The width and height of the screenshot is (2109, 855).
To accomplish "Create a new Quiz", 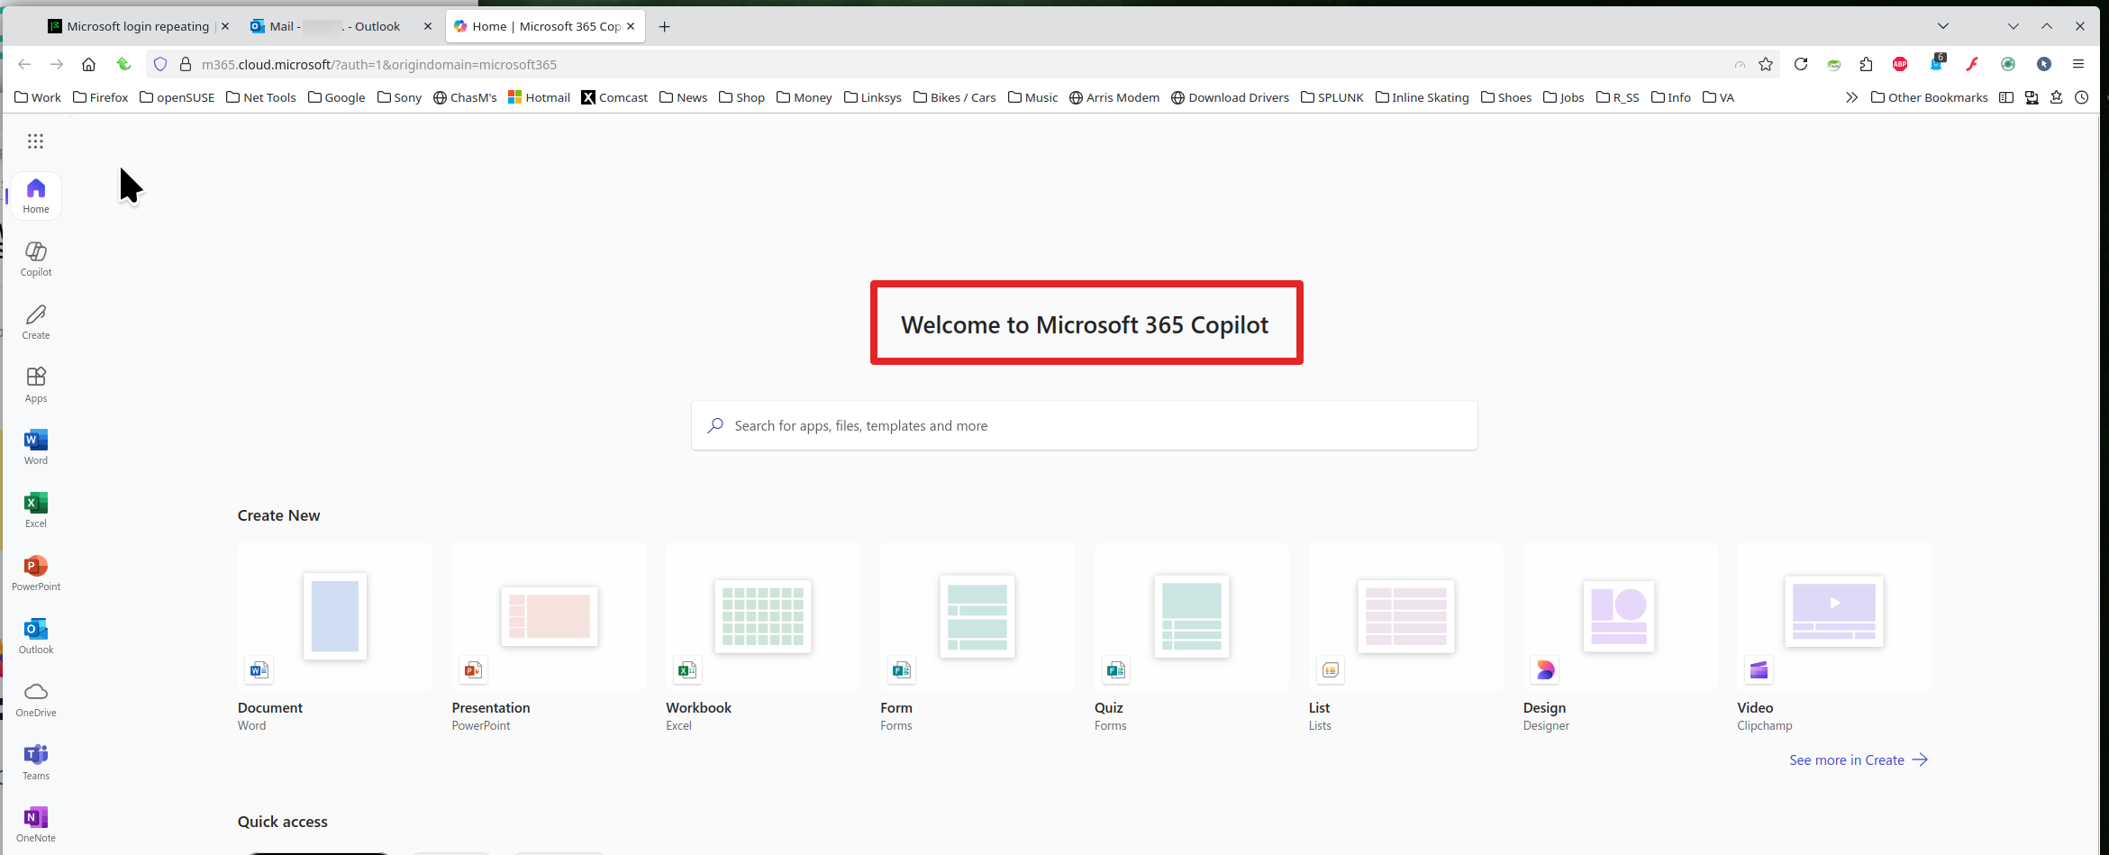I will pyautogui.click(x=1192, y=638).
